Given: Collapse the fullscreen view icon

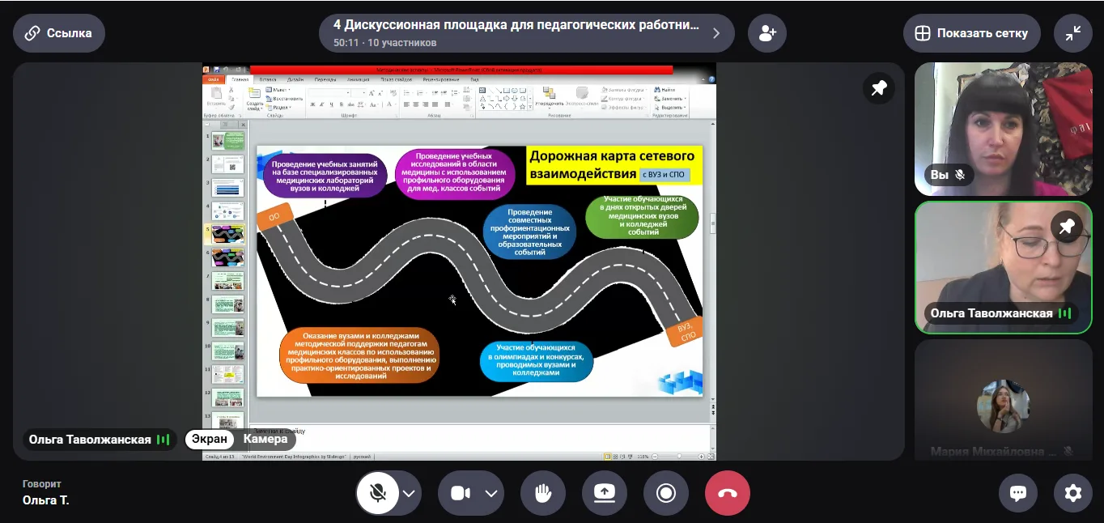Looking at the screenshot, I should [x=1073, y=33].
